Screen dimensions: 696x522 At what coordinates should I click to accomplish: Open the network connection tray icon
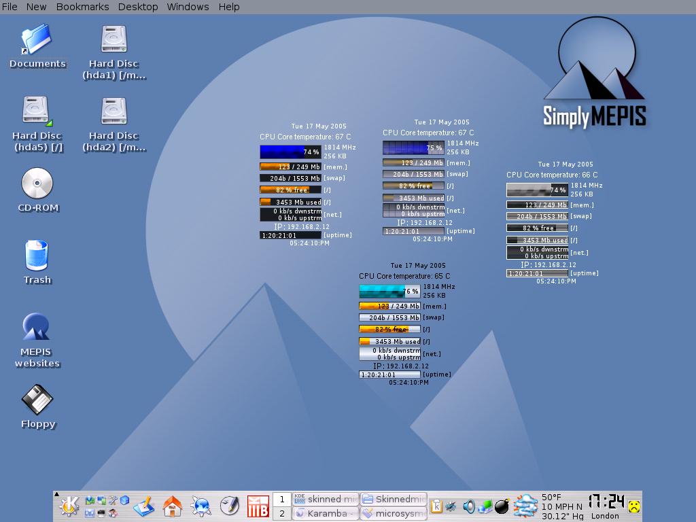tap(485, 506)
